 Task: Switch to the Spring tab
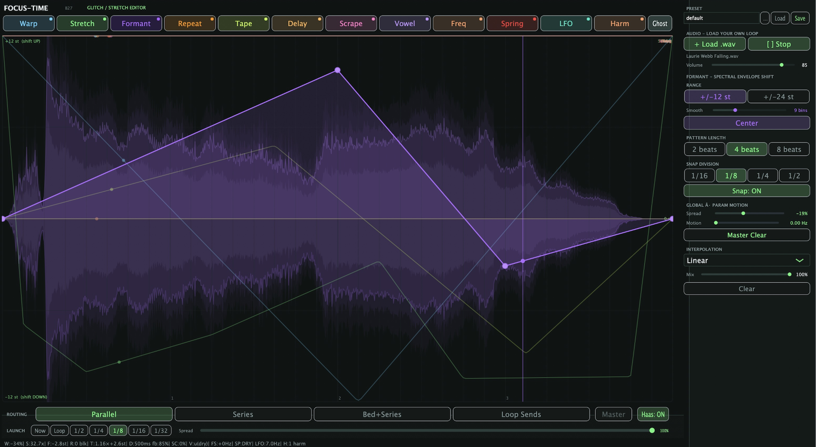(512, 23)
